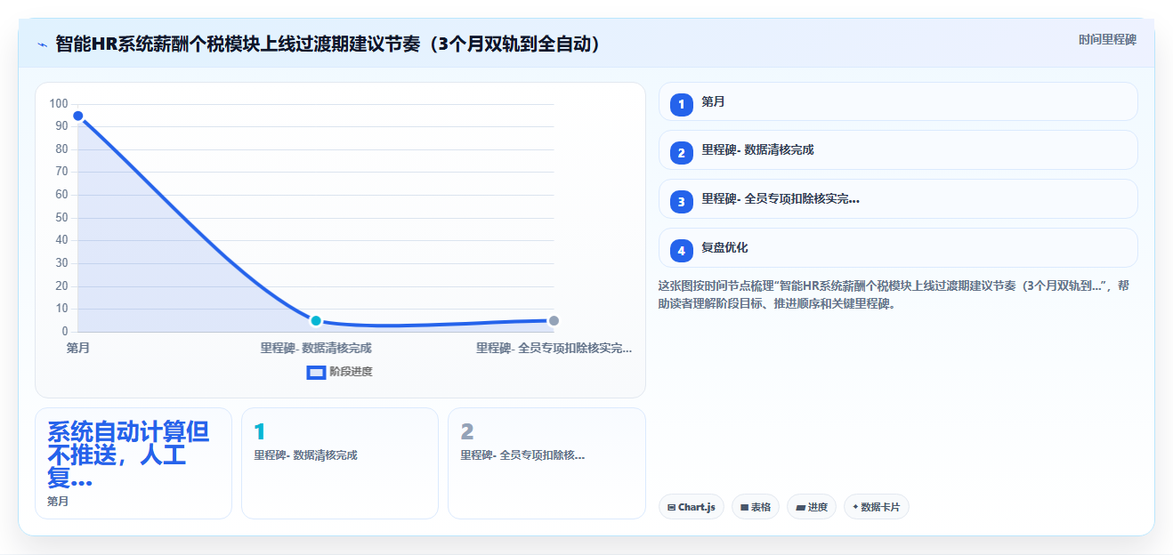Select step 2 里程碑- 数据清核完成
Screen dimensions: 1173x555
(x=898, y=150)
